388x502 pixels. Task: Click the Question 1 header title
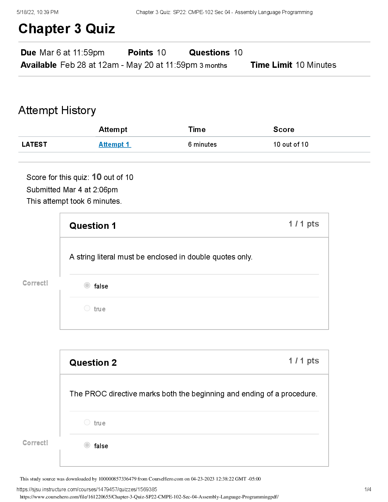93,226
